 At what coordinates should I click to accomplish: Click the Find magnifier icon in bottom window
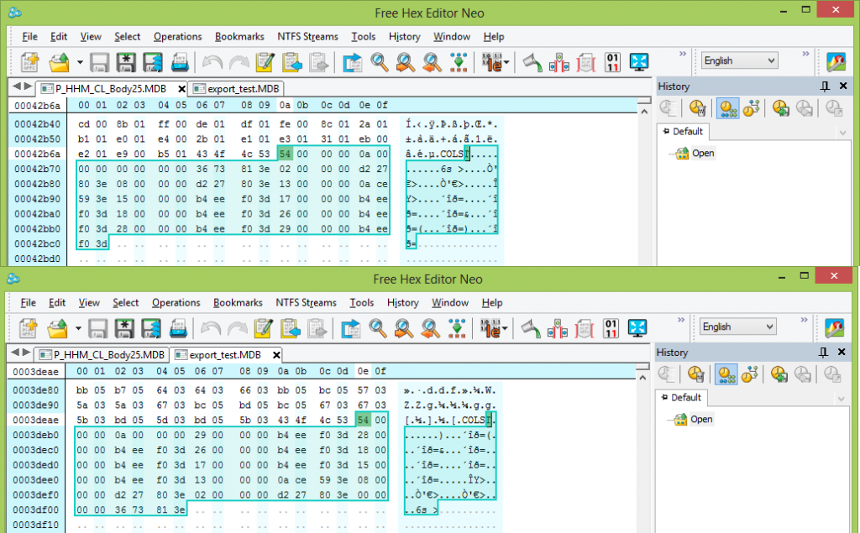click(379, 328)
